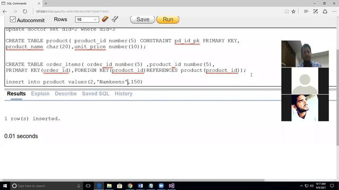The height and width of the screenshot is (190, 339).
Task: Open the notification center icon
Action: pos(332,186)
